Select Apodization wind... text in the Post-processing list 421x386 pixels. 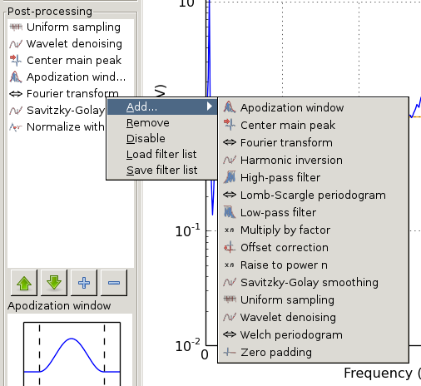pyautogui.click(x=76, y=77)
